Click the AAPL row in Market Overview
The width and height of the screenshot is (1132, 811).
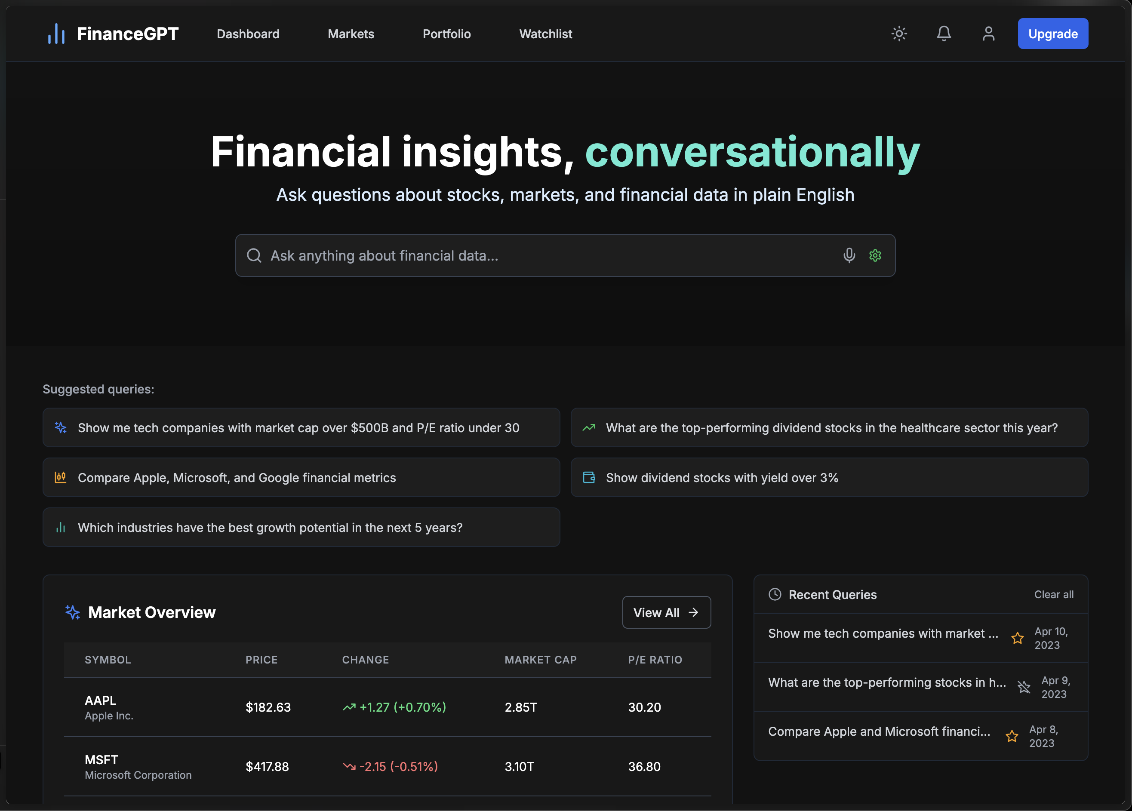[x=388, y=707]
